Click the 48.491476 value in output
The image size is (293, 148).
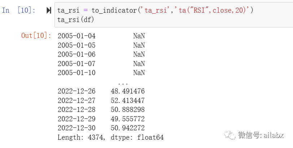tap(128, 91)
